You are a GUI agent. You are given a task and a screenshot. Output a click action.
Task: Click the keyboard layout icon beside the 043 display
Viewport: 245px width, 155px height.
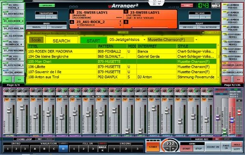pos(216,5)
